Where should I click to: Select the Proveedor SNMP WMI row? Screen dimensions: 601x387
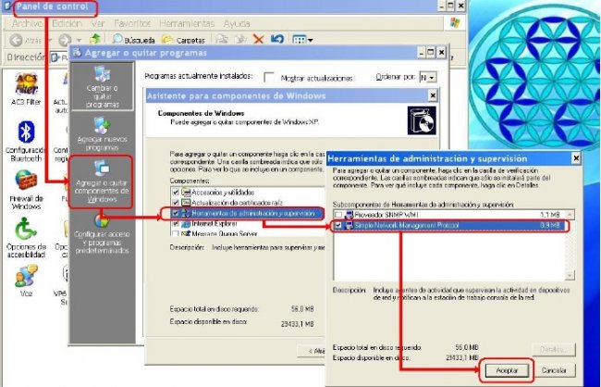(x=448, y=215)
